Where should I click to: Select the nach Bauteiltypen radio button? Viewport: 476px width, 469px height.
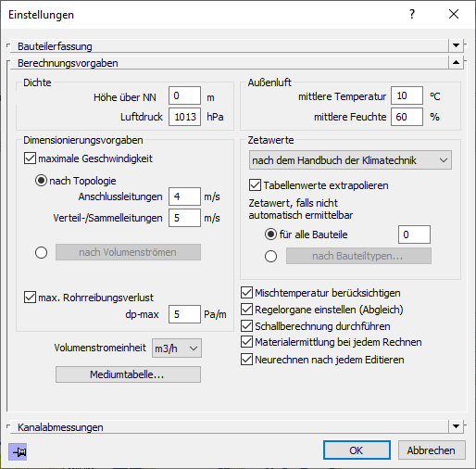[x=270, y=256]
